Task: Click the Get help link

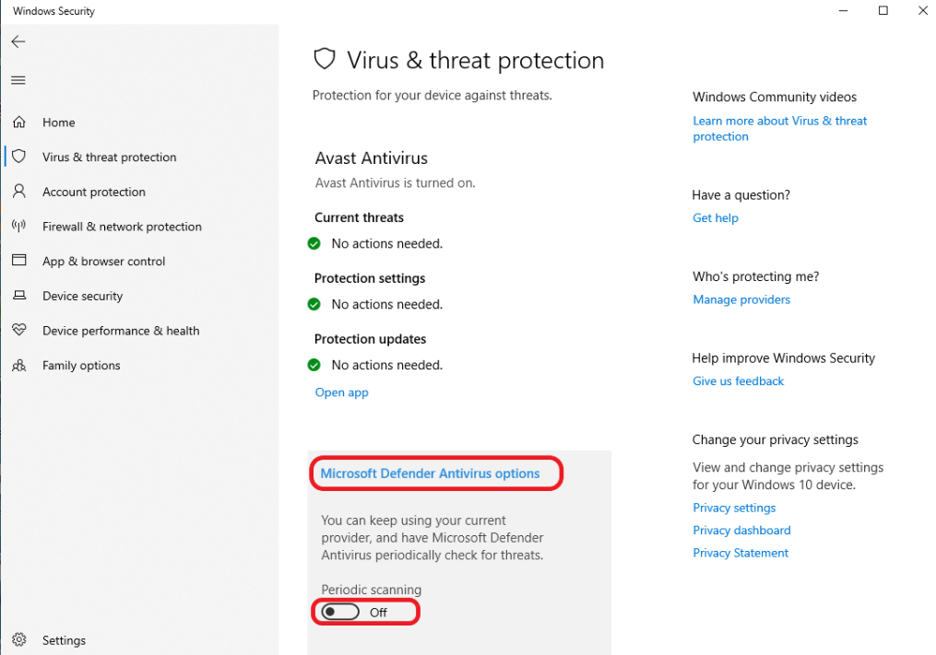Action: 716,218
